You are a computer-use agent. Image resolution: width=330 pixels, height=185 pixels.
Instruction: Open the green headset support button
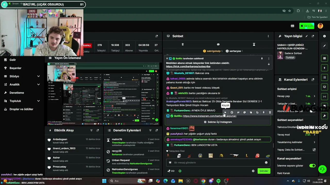(322, 169)
